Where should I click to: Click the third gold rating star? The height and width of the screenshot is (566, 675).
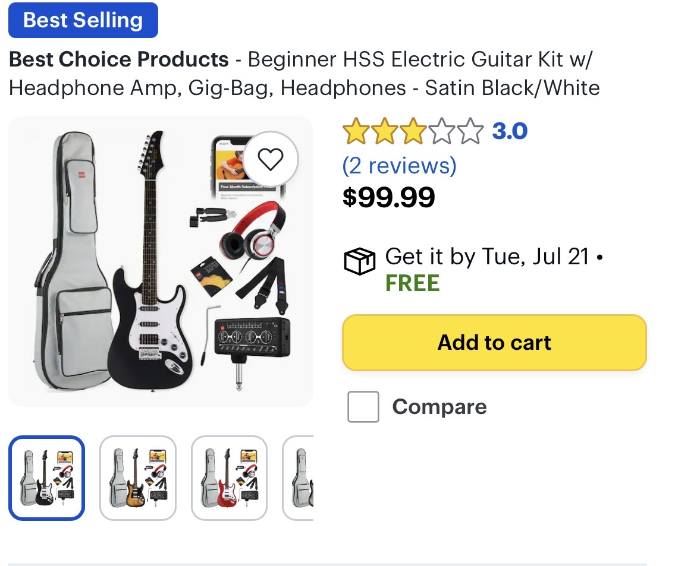click(x=412, y=131)
